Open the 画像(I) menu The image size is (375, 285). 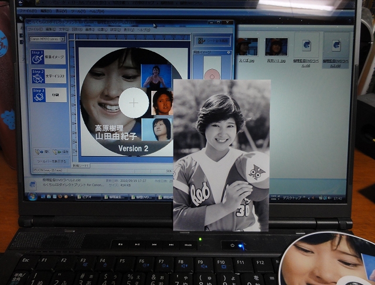click(90, 30)
